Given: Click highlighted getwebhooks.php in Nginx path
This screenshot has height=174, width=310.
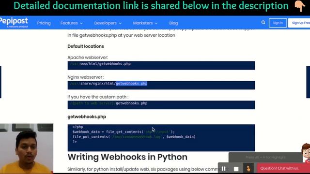Looking at the screenshot, I should click(131, 84).
